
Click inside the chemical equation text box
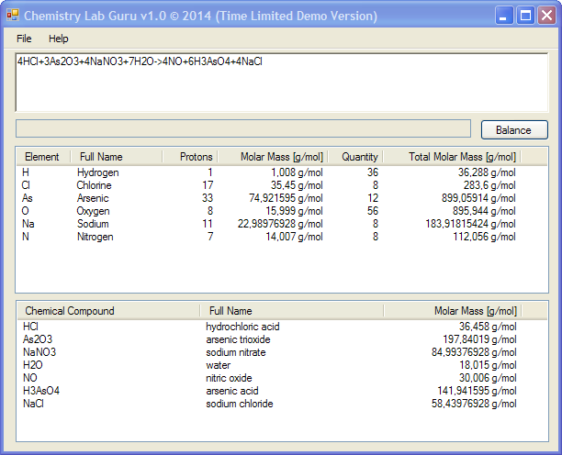[281, 82]
